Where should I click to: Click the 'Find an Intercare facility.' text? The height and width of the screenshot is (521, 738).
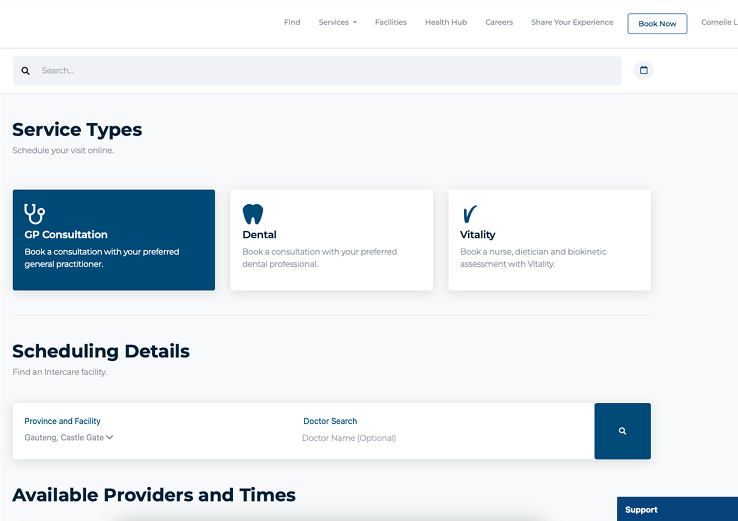click(60, 372)
